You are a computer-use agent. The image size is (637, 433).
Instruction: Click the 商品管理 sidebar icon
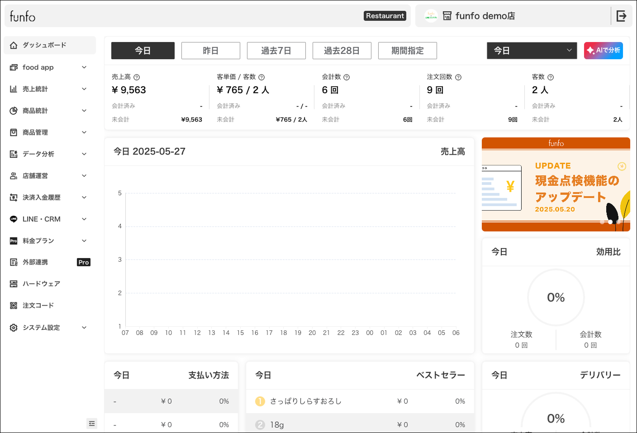pyautogui.click(x=14, y=132)
